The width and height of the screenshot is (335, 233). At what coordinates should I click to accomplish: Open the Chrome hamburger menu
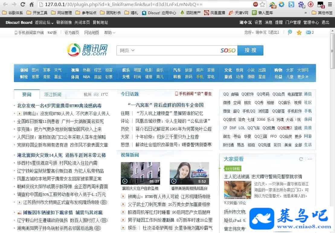[330, 4]
